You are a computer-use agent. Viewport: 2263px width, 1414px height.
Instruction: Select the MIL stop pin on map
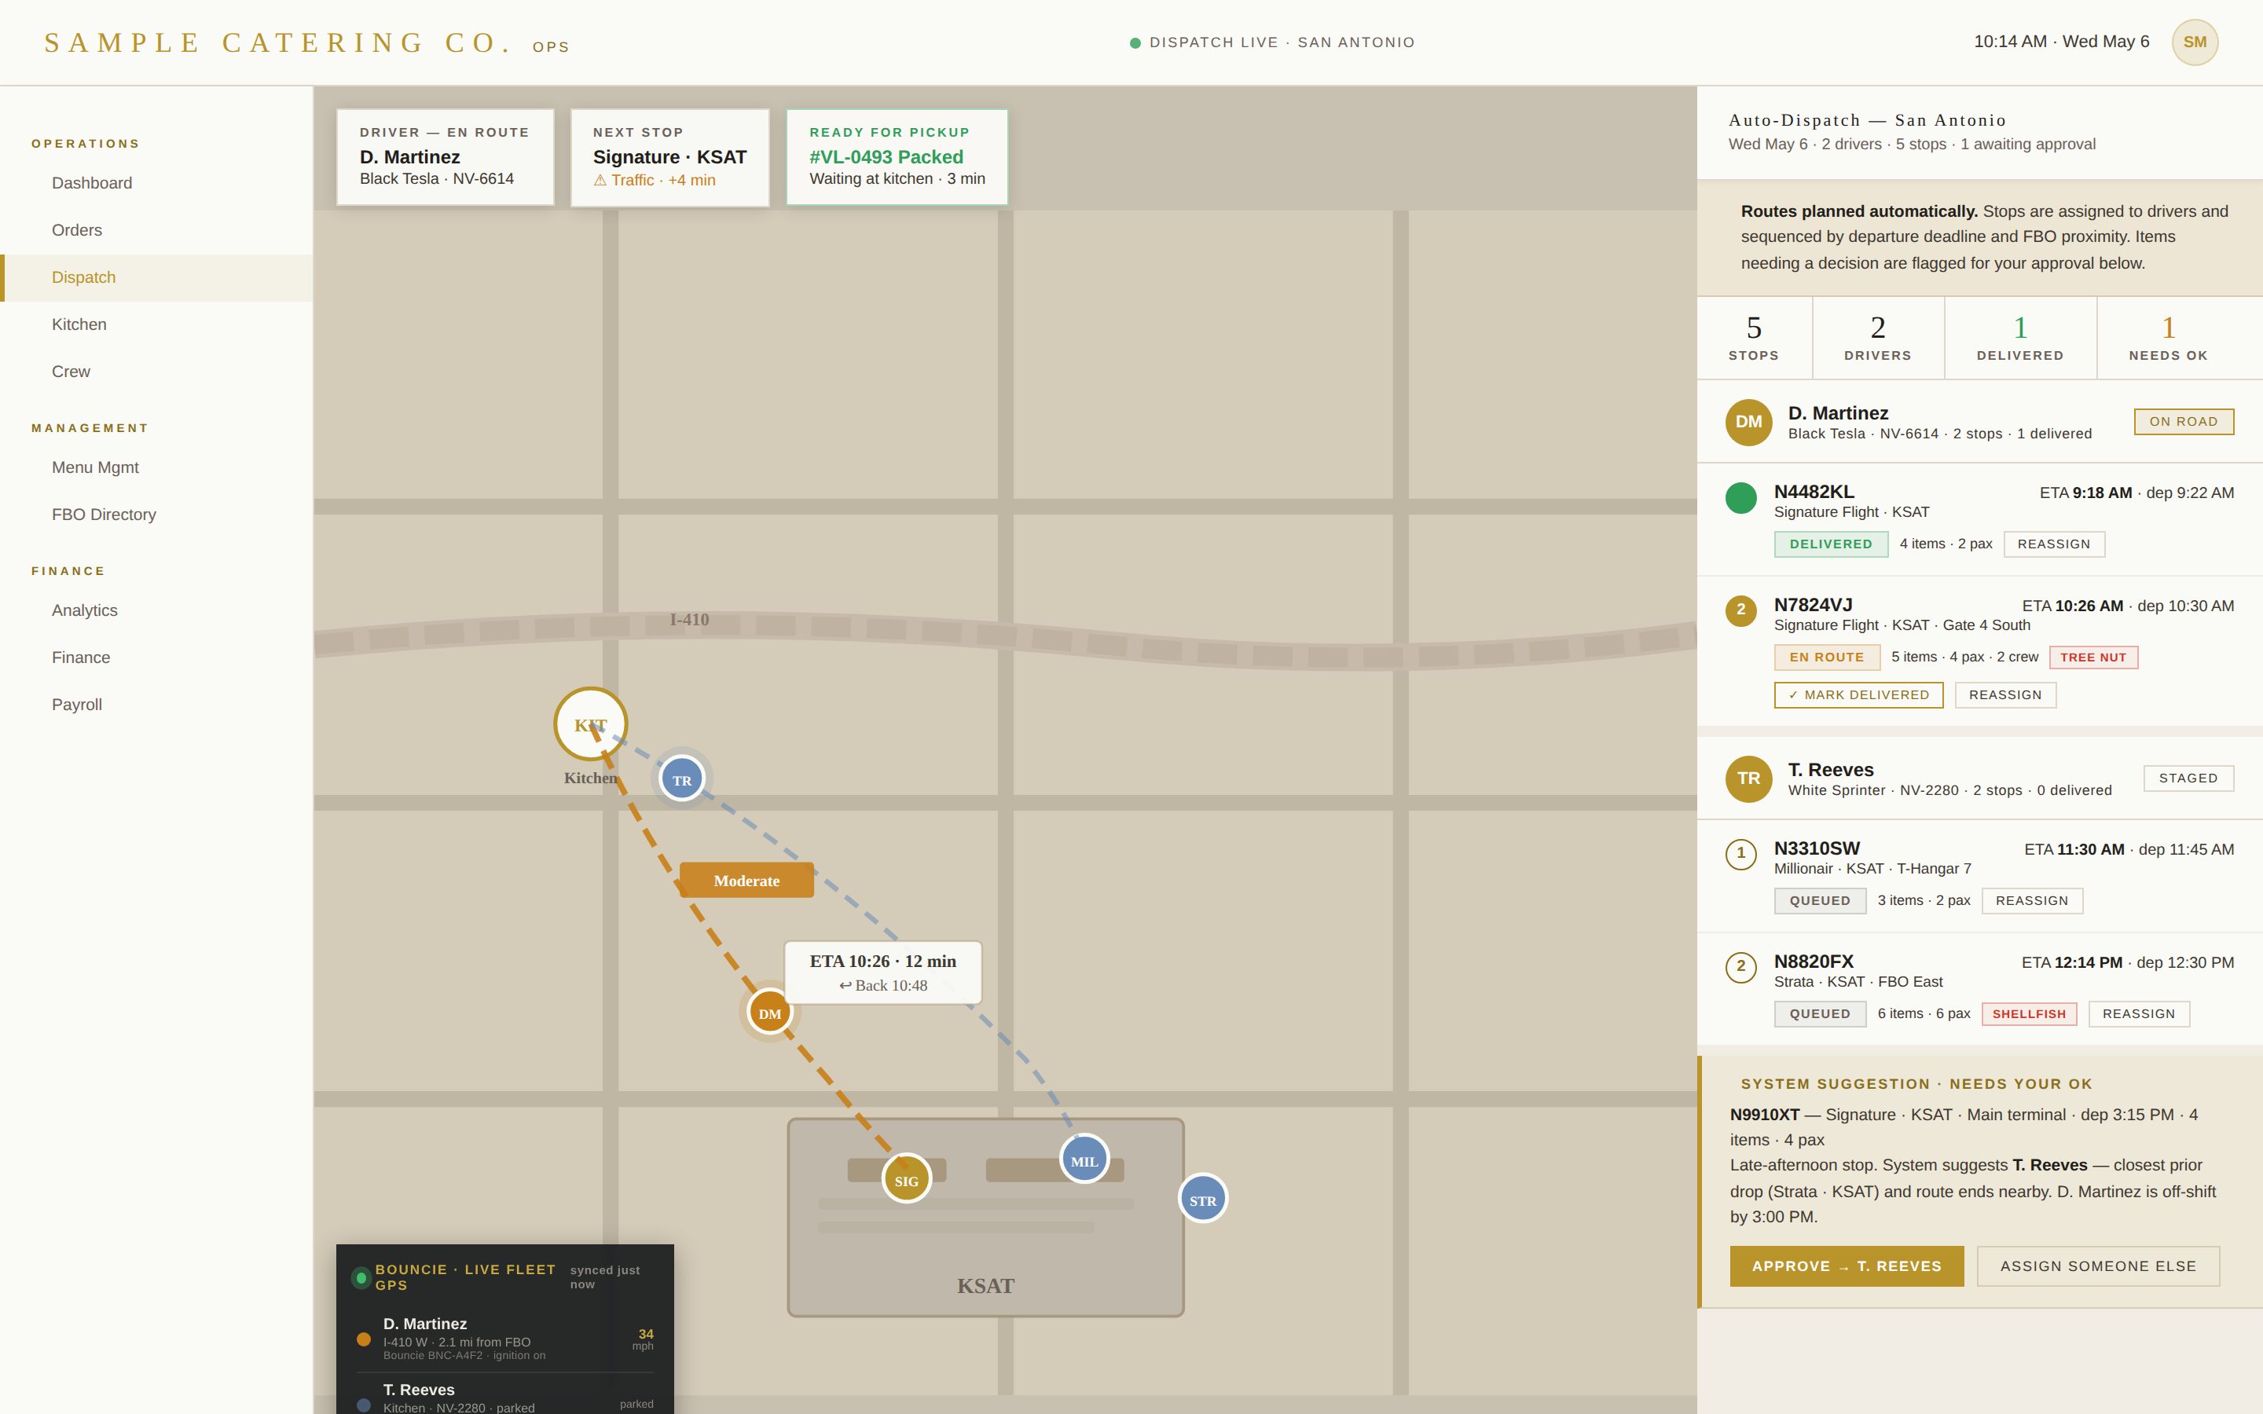(x=1084, y=1159)
